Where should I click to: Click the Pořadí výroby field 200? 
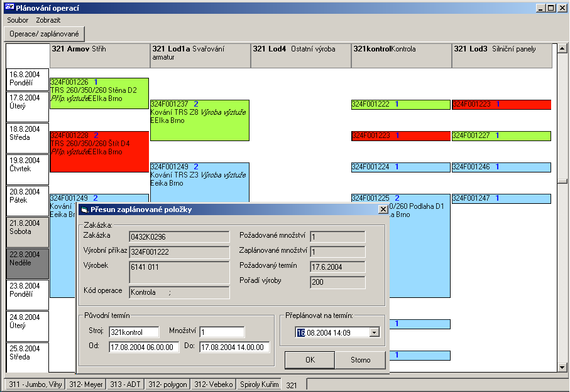tap(337, 282)
